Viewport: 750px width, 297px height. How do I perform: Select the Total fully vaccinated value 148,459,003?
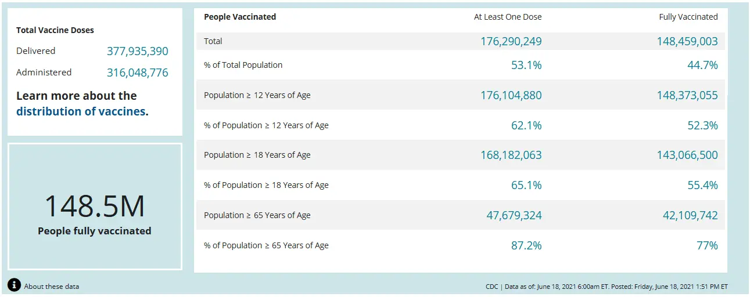click(x=687, y=41)
